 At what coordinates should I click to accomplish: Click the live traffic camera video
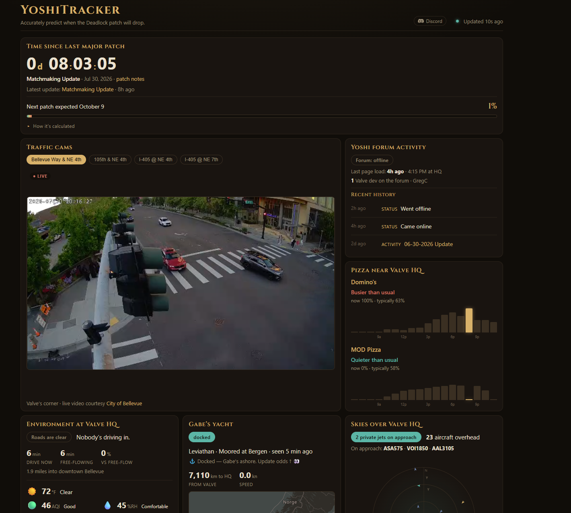tap(181, 283)
